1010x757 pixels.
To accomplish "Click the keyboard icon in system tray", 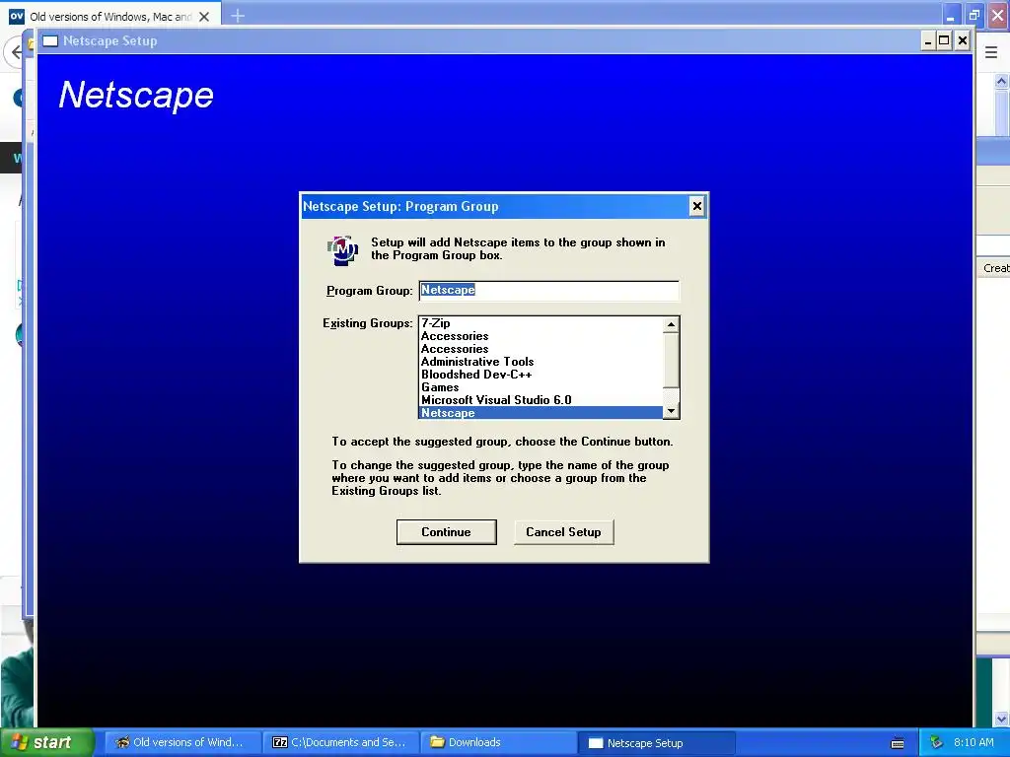I will click(898, 743).
